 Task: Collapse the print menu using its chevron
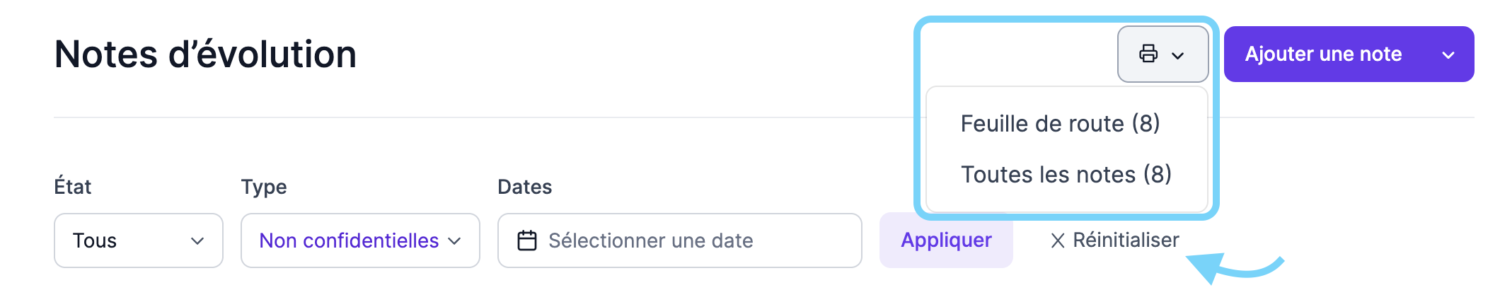point(1178,55)
